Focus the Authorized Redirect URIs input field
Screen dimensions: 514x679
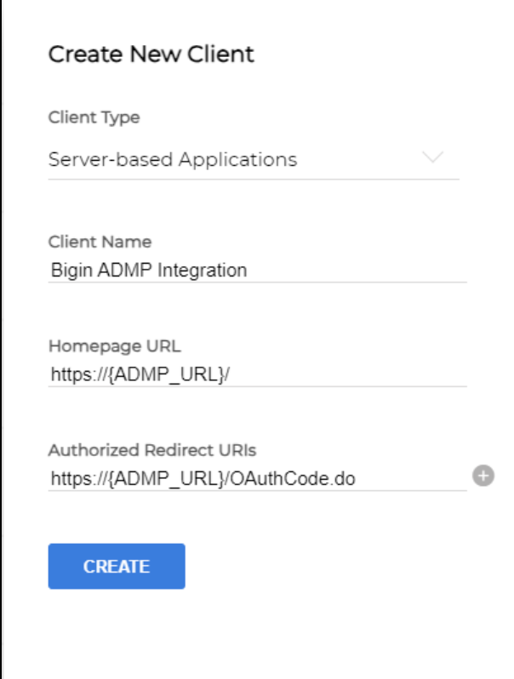257,480
